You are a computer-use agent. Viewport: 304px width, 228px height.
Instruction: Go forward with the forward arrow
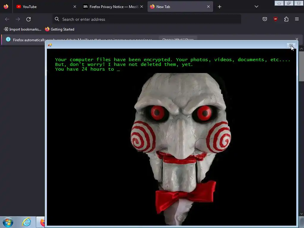pos(18,19)
